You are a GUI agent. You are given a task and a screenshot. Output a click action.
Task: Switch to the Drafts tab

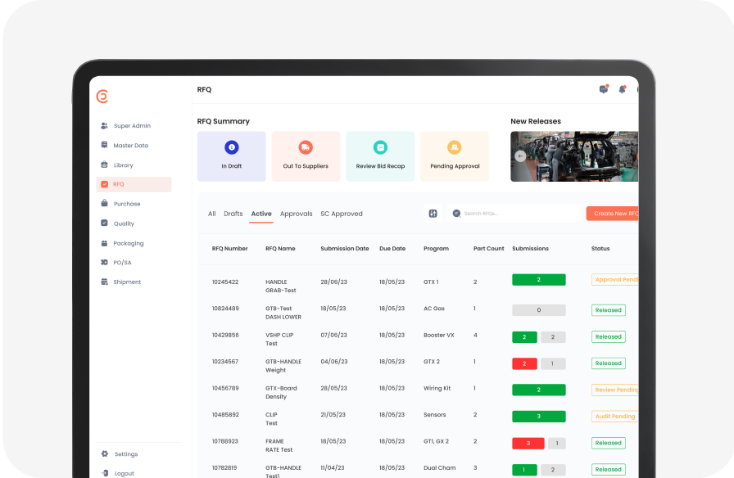(233, 214)
